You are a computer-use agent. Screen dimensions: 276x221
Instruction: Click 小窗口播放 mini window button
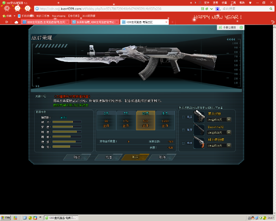click(x=228, y=27)
